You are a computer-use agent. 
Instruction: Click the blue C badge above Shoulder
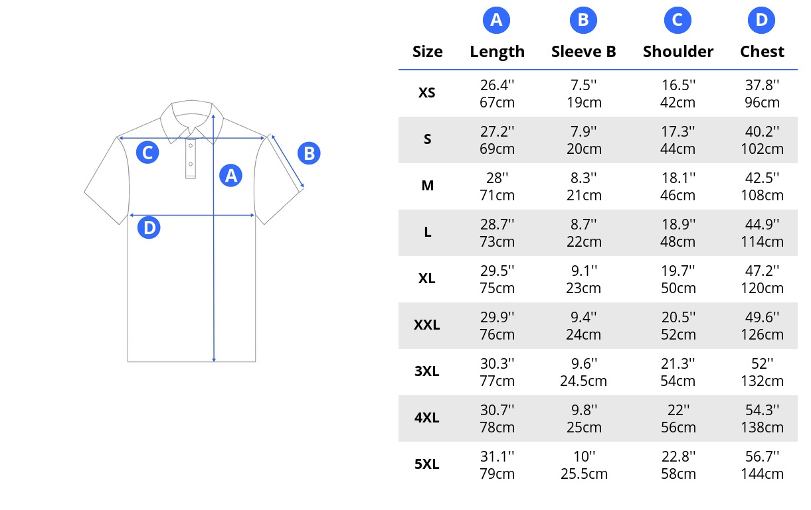(x=677, y=21)
